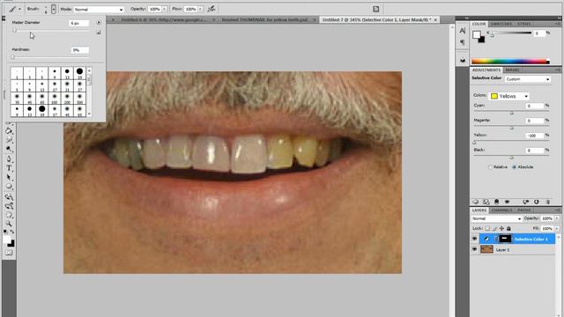Open the layer Fill slider arrow

(x=557, y=228)
